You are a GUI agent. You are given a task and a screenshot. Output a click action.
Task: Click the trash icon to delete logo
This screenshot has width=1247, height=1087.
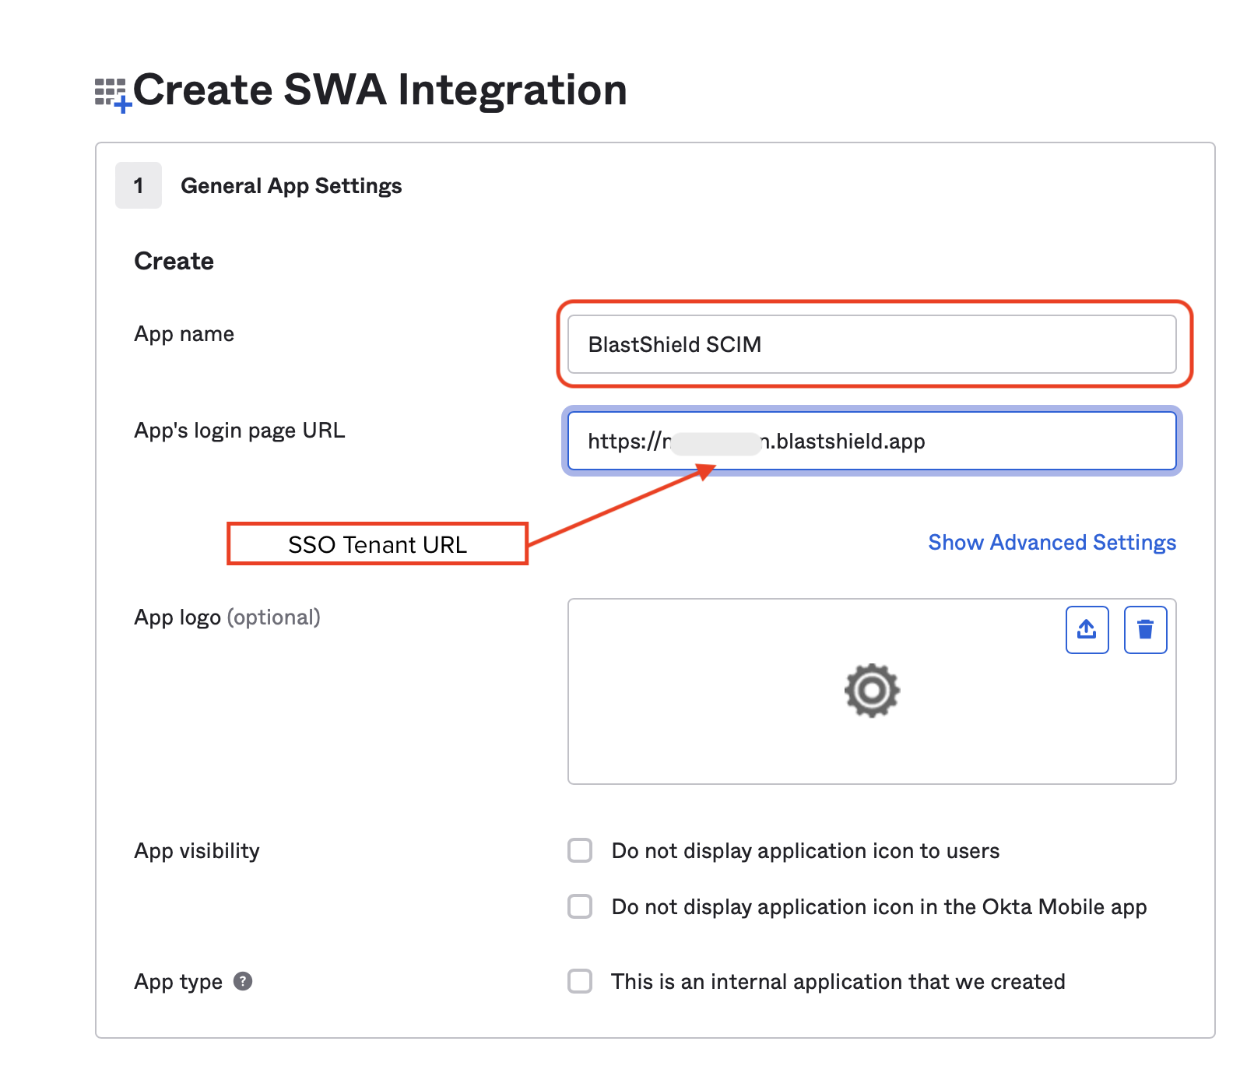tap(1145, 629)
